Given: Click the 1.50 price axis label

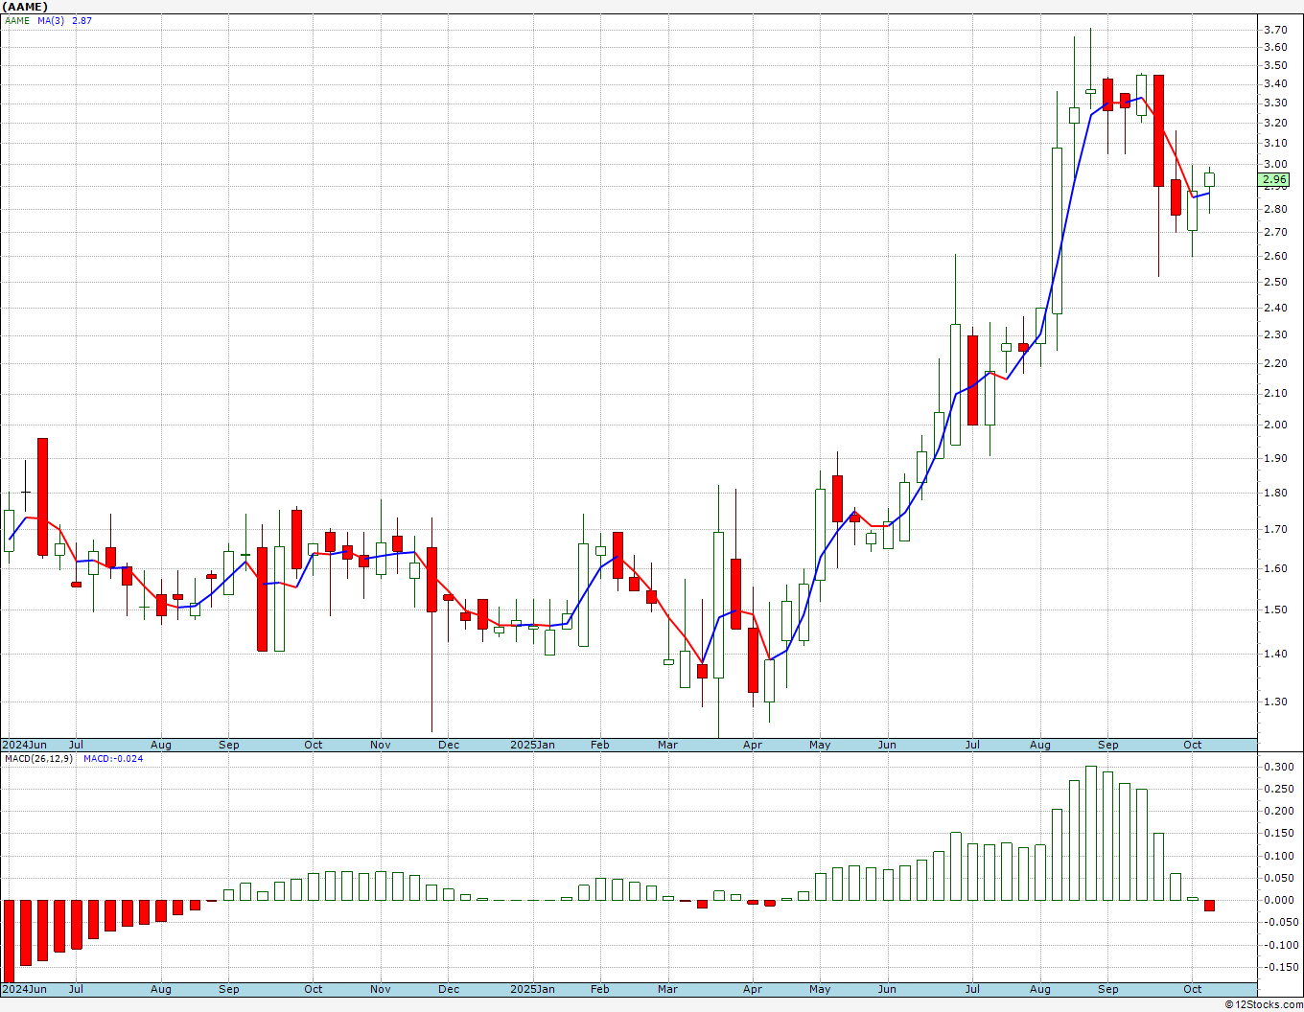Looking at the screenshot, I should click(x=1275, y=610).
